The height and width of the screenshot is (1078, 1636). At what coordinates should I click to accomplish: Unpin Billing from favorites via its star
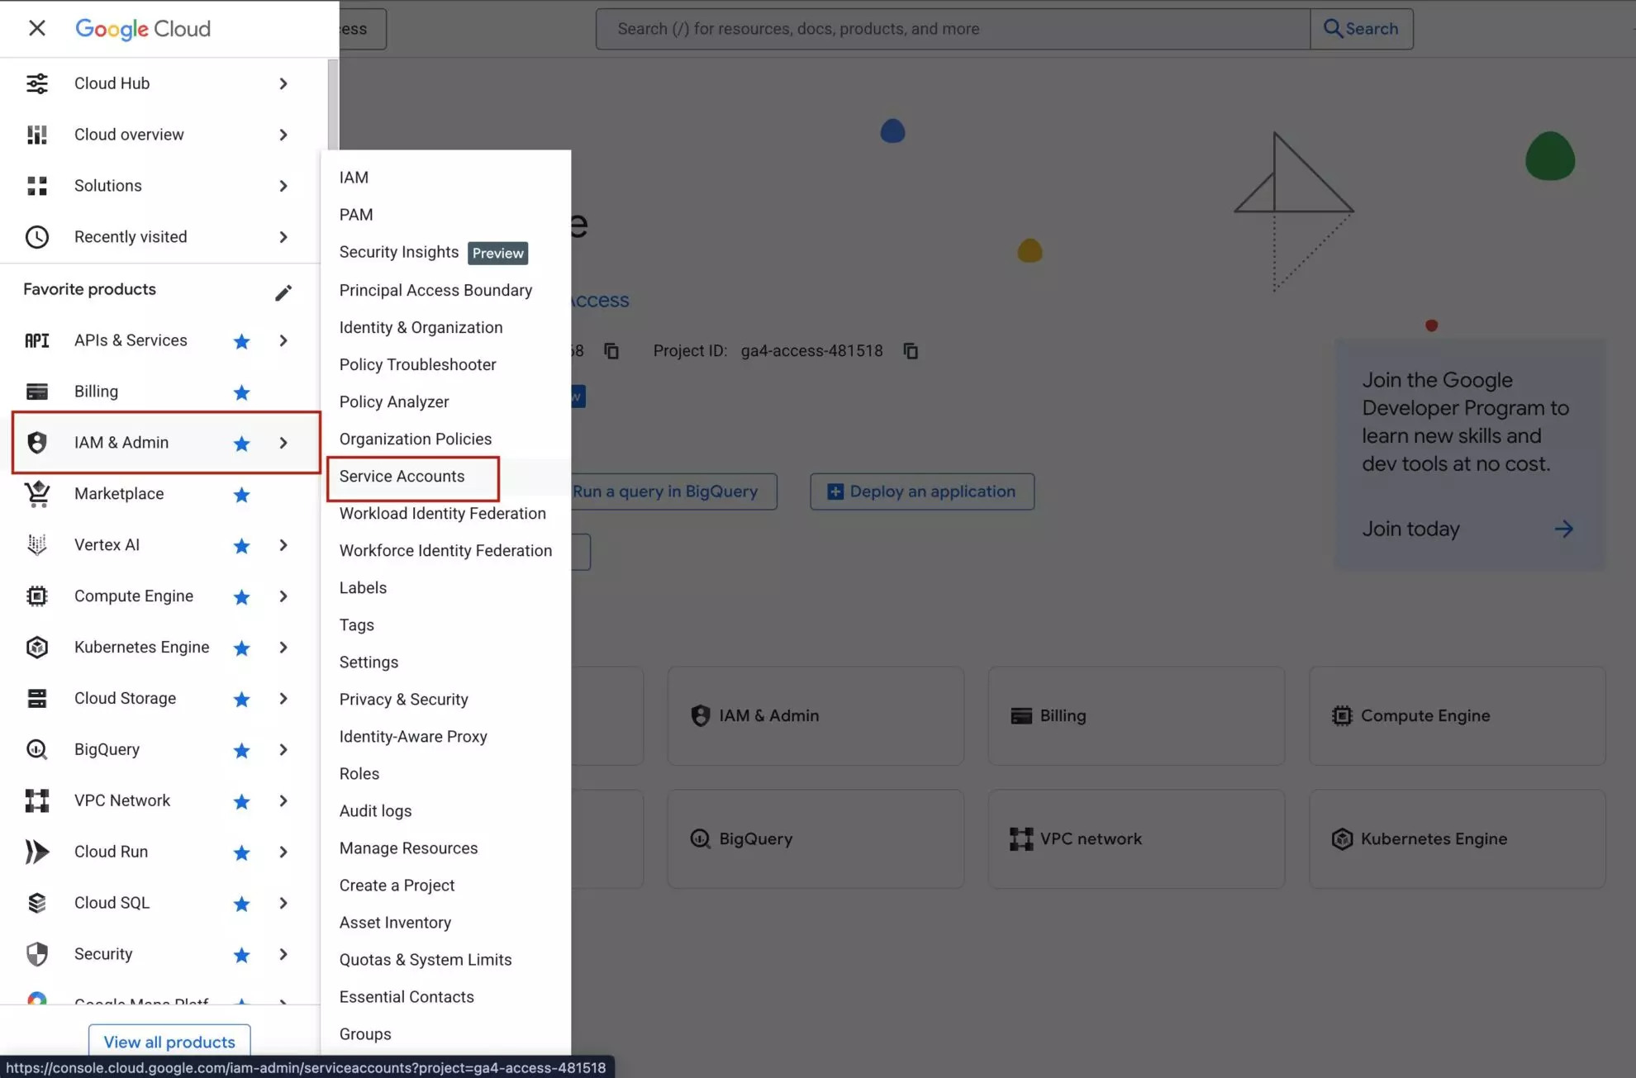[x=241, y=392]
